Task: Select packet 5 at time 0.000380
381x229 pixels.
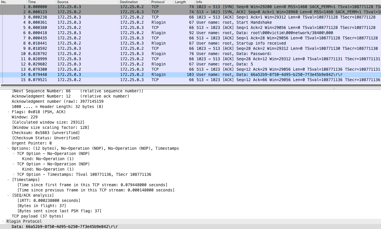Action: (190, 28)
